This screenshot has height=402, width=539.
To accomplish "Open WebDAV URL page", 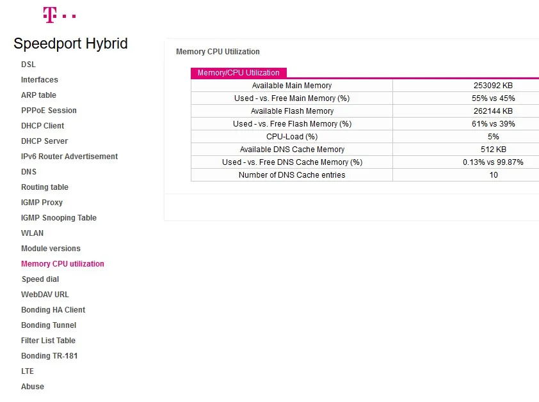I will tap(45, 295).
